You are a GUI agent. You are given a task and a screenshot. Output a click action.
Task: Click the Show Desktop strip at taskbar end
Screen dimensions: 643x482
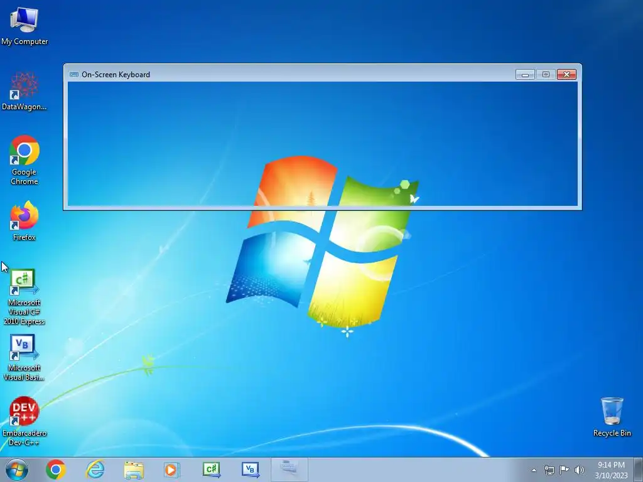click(639, 470)
